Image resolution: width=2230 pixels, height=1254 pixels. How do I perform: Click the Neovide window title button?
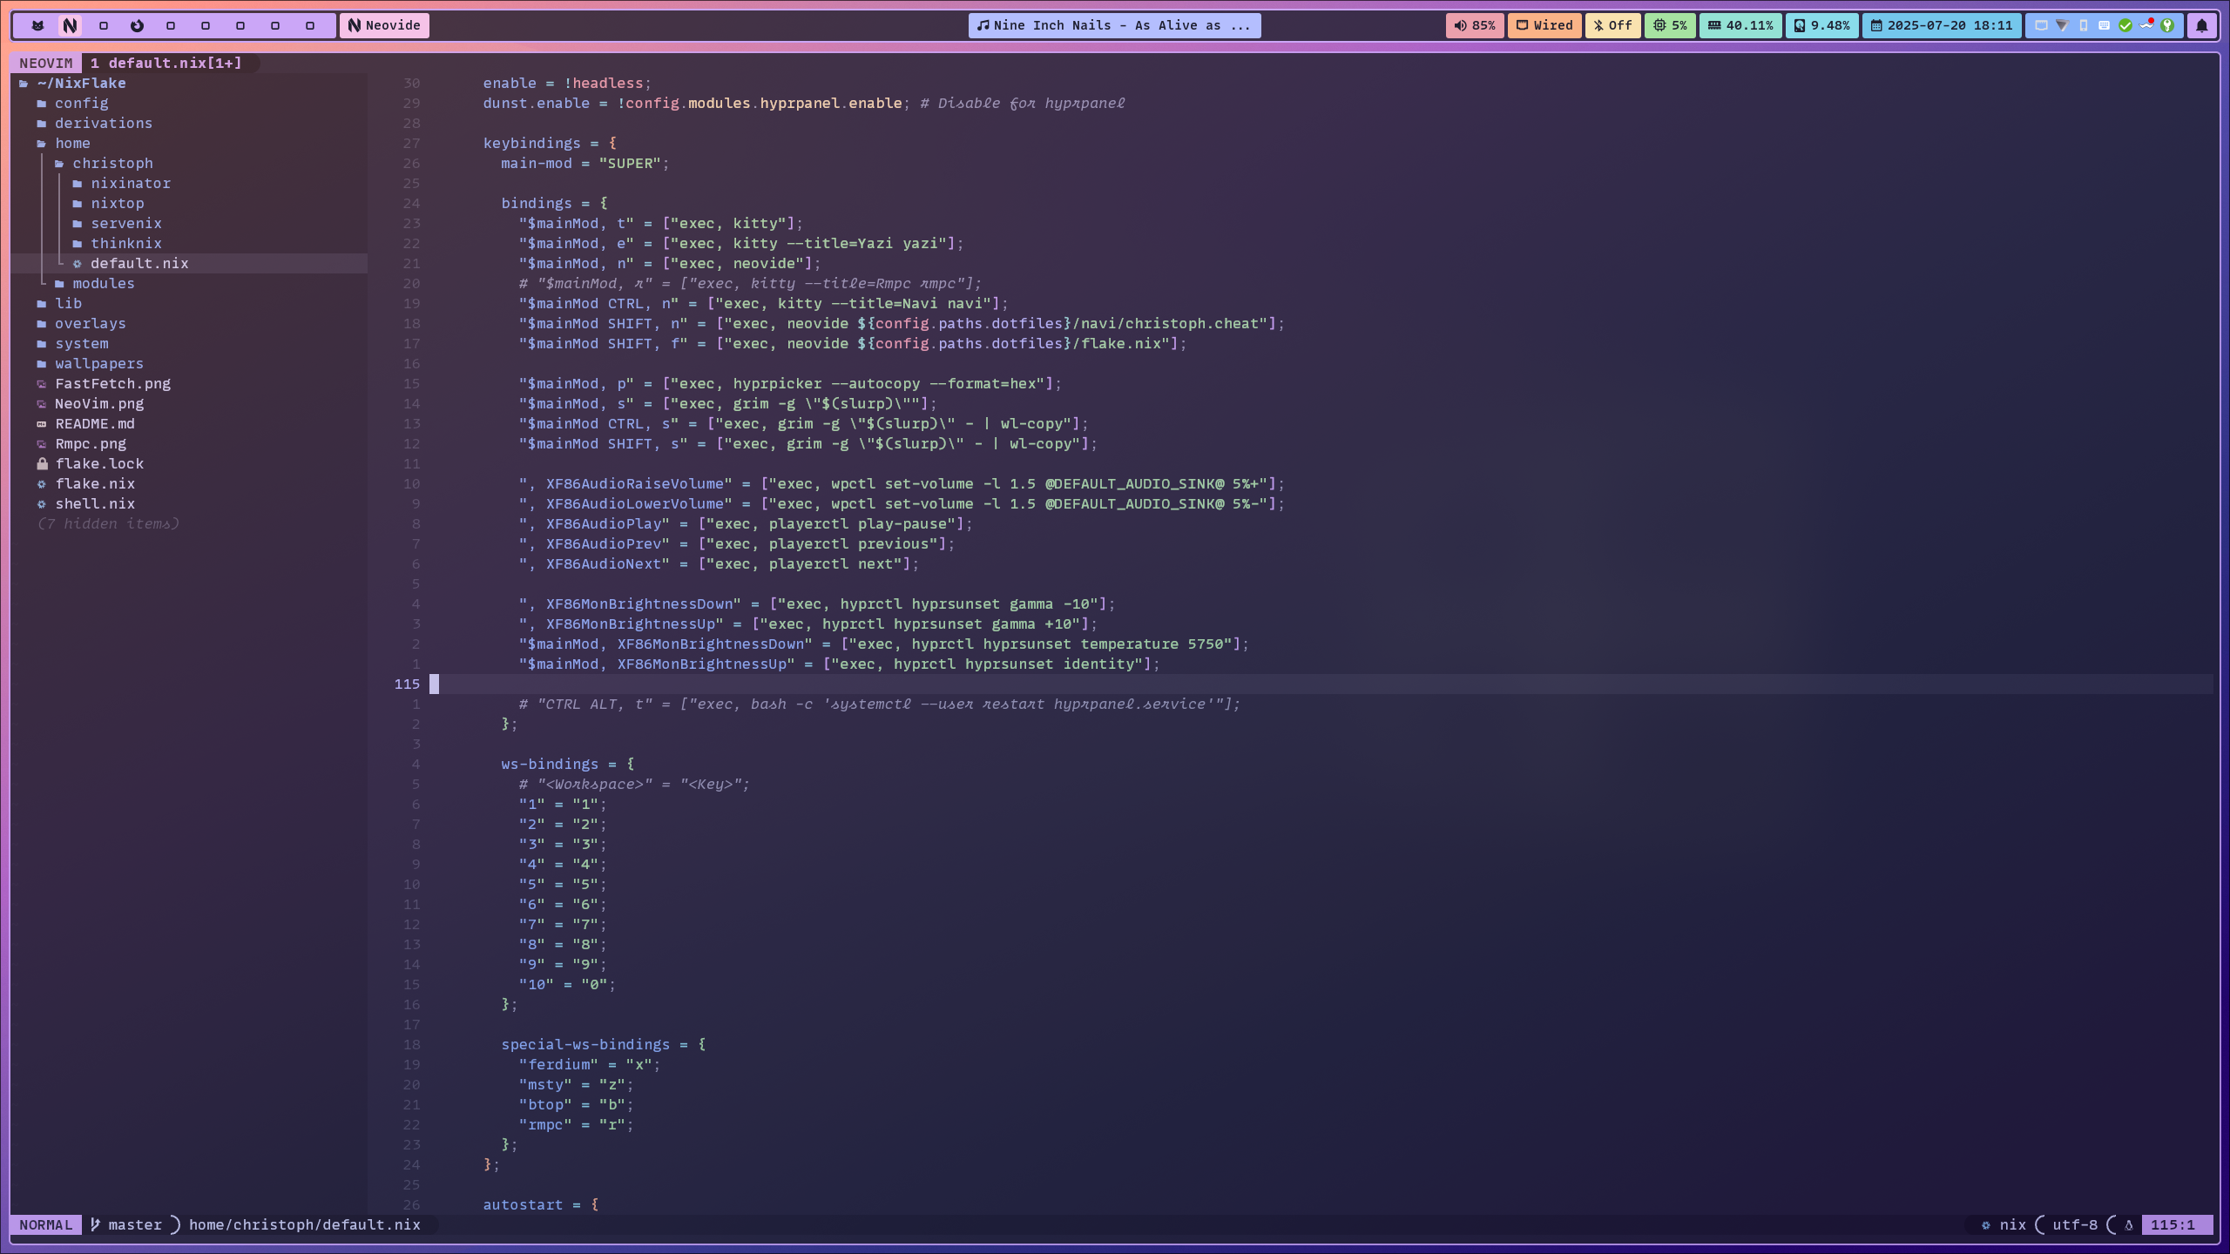point(384,25)
